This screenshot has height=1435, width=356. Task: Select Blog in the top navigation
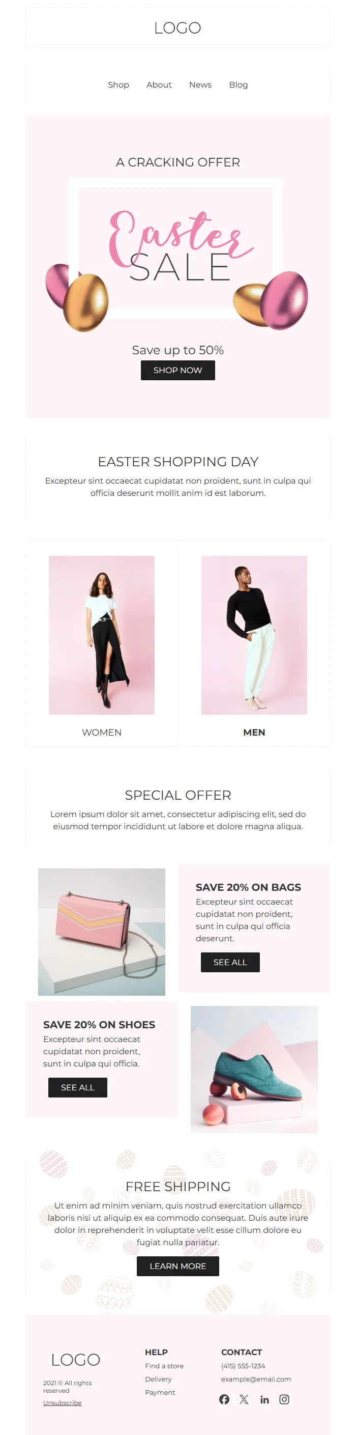(239, 85)
